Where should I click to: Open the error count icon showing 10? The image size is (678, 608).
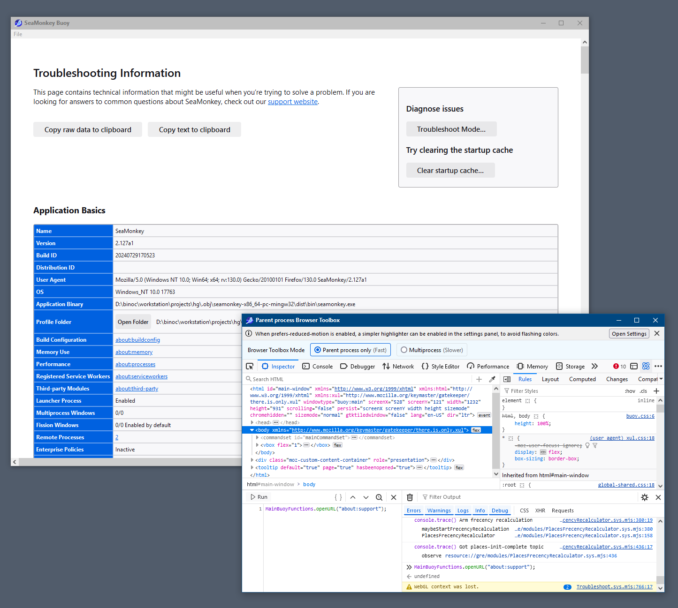tap(619, 366)
